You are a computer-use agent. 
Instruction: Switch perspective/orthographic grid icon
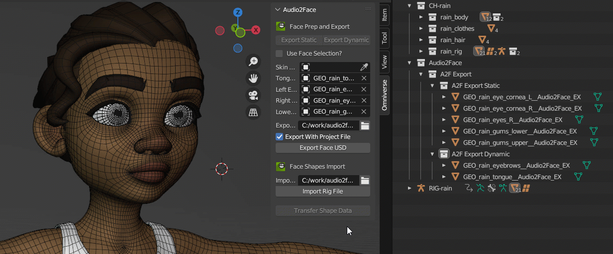[x=254, y=113]
